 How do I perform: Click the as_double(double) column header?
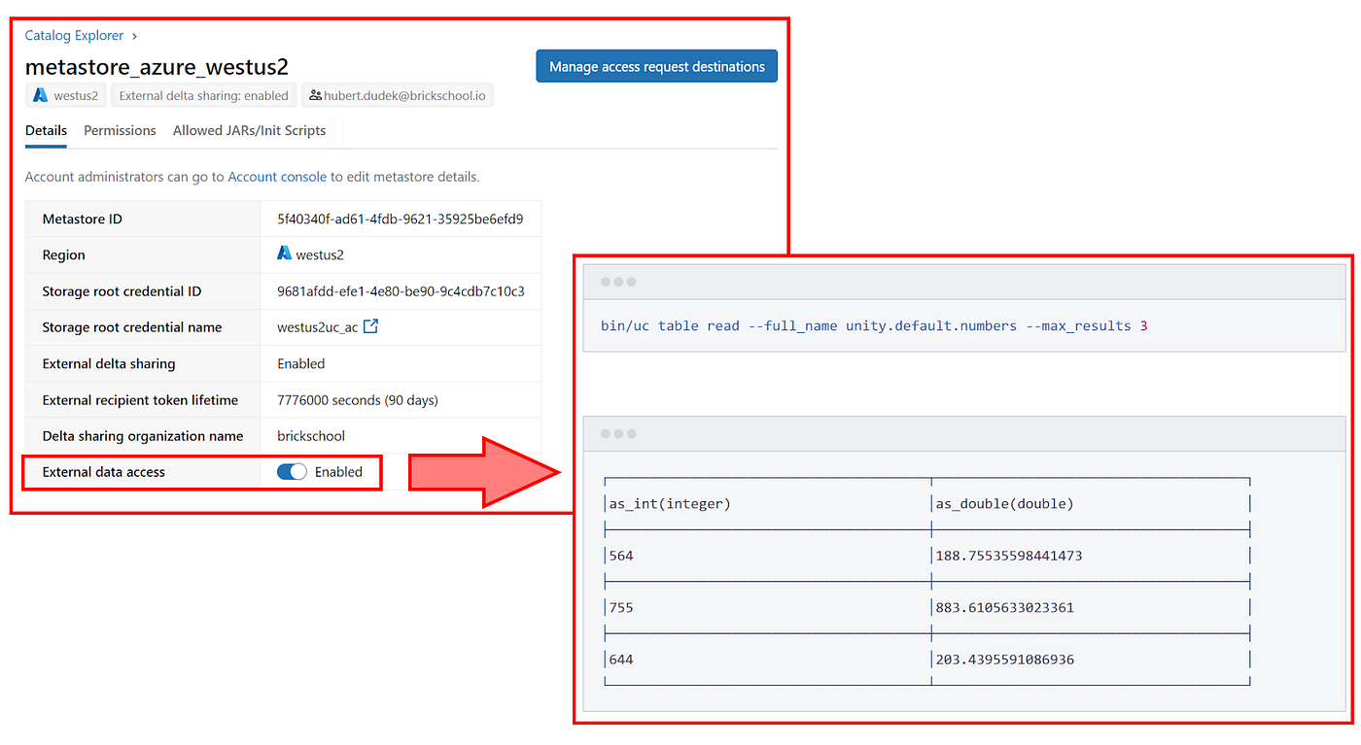coord(1004,503)
